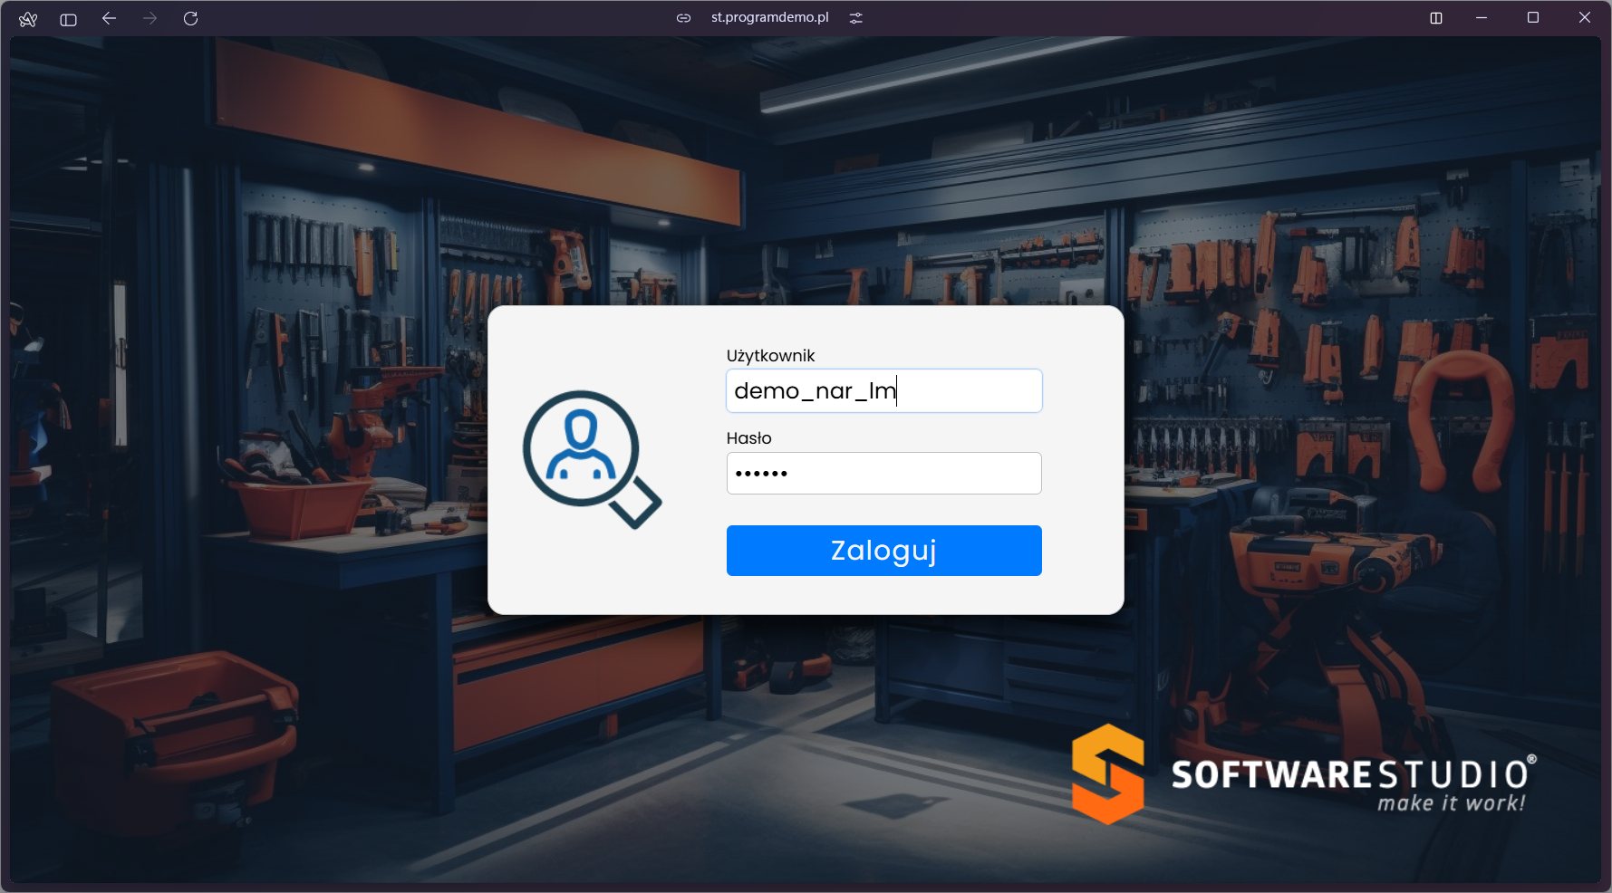This screenshot has height=893, width=1612.
Task: Click the SOFTWARESTUDIO brand text
Action: [x=1350, y=775]
